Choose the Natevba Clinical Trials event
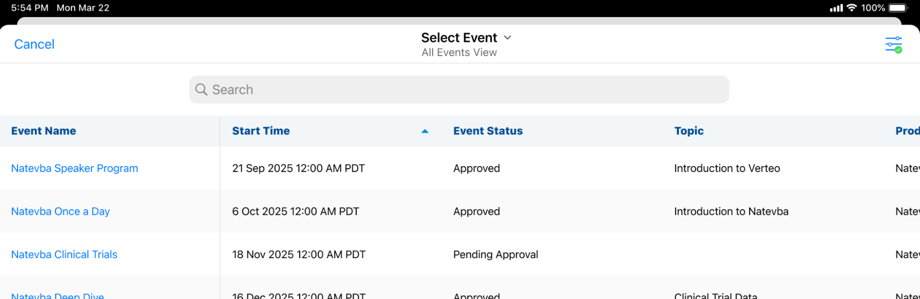Viewport: 920px width, 299px height. point(64,254)
